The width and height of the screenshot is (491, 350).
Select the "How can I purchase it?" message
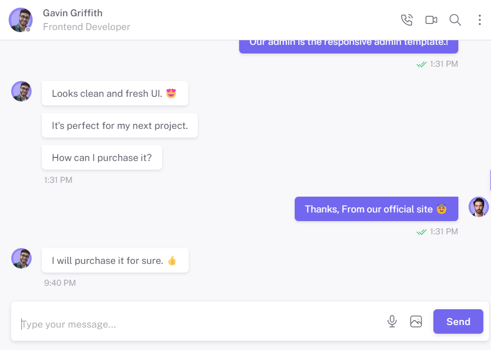(102, 157)
